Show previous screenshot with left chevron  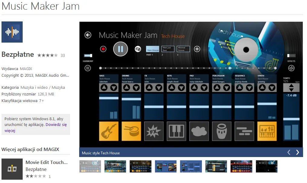[x=289, y=152]
